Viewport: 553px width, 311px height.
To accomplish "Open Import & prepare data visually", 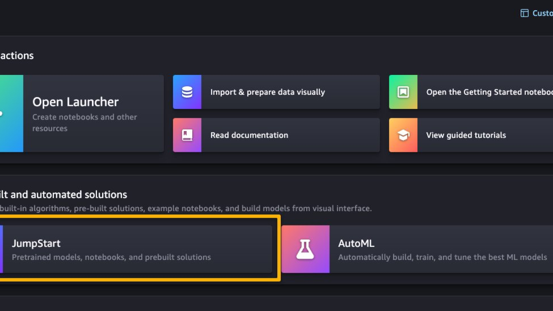I will [x=276, y=92].
